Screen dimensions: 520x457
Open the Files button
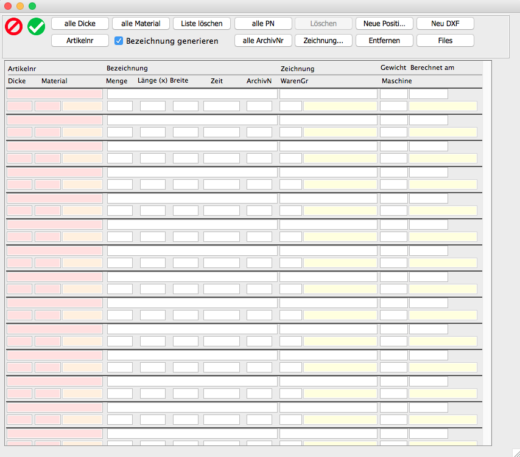point(445,41)
